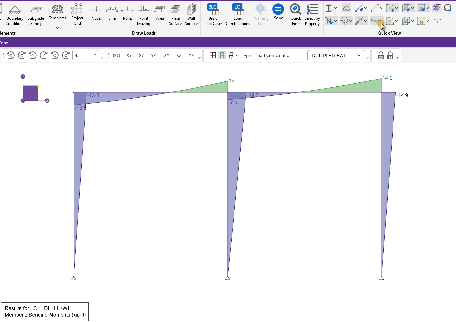Toggle member labels display icon
The image size is (456, 322).
[x=359, y=8]
